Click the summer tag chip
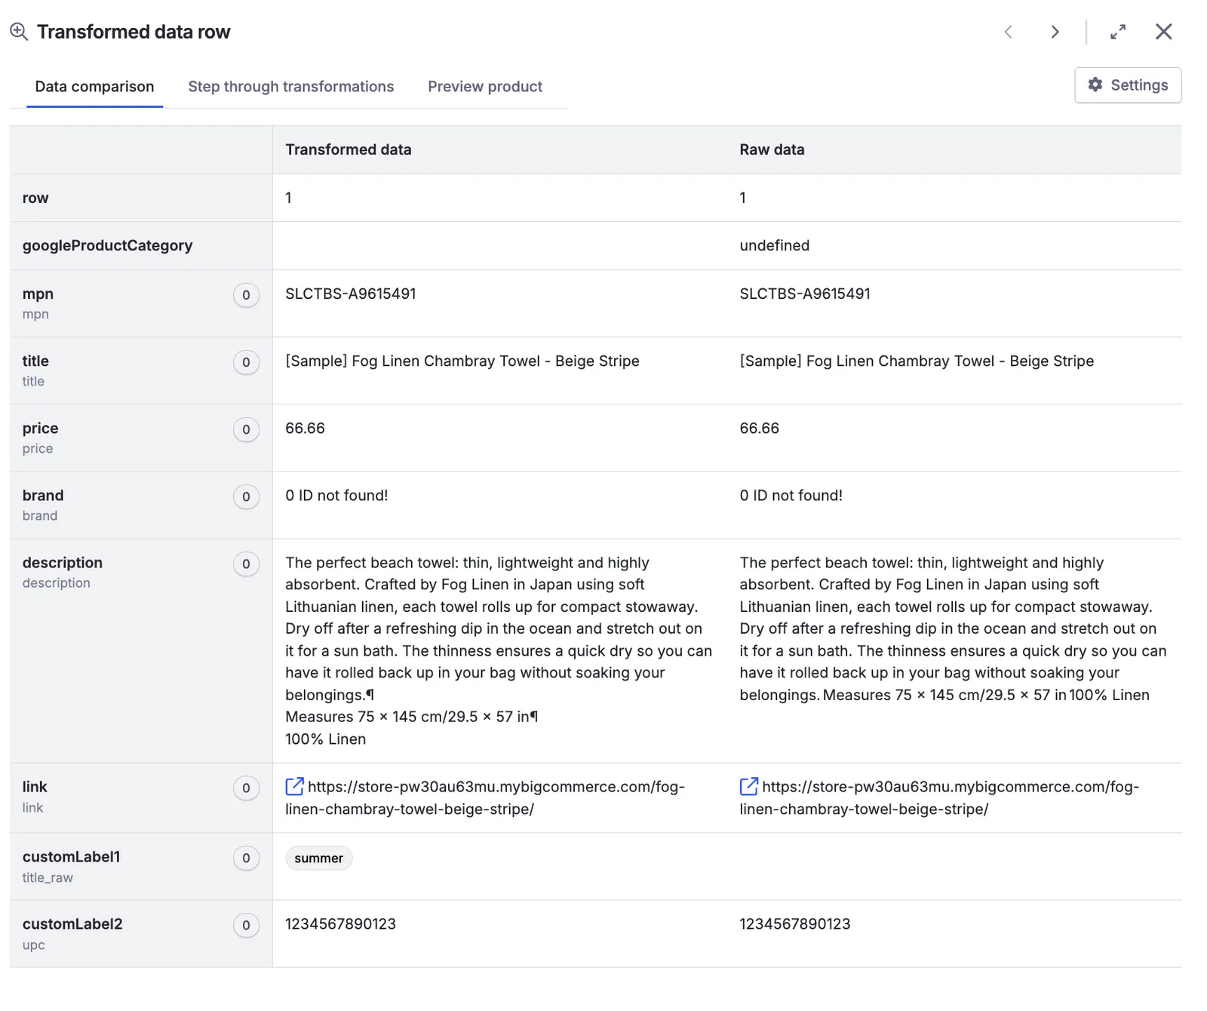Viewport: 1207px width, 1011px height. point(318,858)
